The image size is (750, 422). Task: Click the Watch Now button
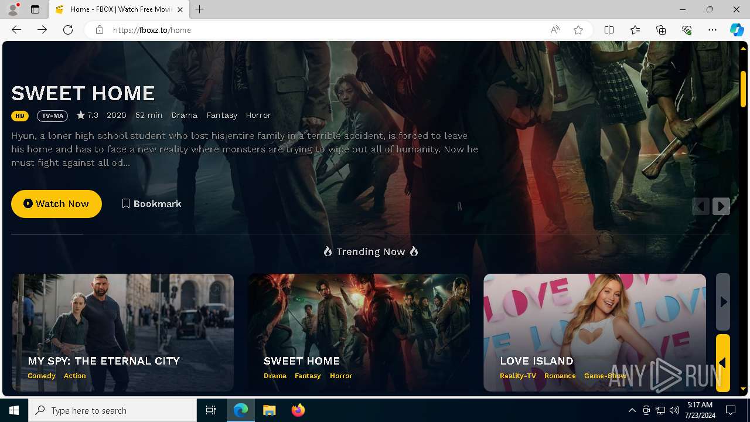tap(56, 203)
